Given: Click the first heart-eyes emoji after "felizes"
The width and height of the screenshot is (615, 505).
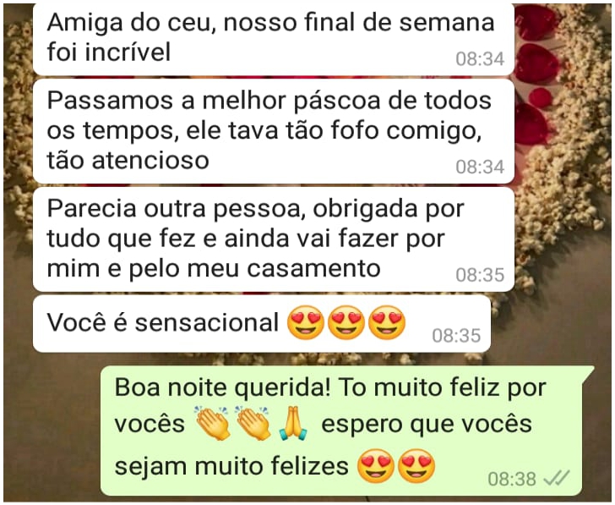Looking at the screenshot, I should pyautogui.click(x=376, y=466).
